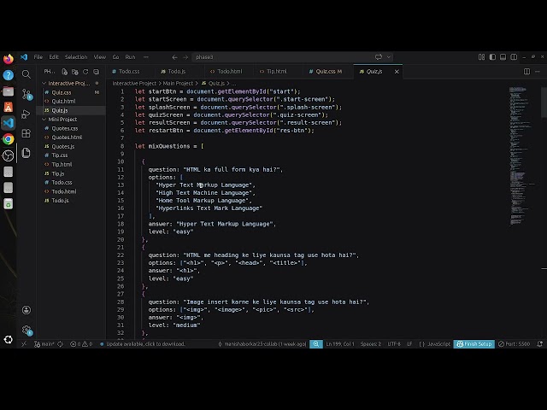The width and height of the screenshot is (547, 410).
Task: Split the editor to the right
Action: point(526,72)
